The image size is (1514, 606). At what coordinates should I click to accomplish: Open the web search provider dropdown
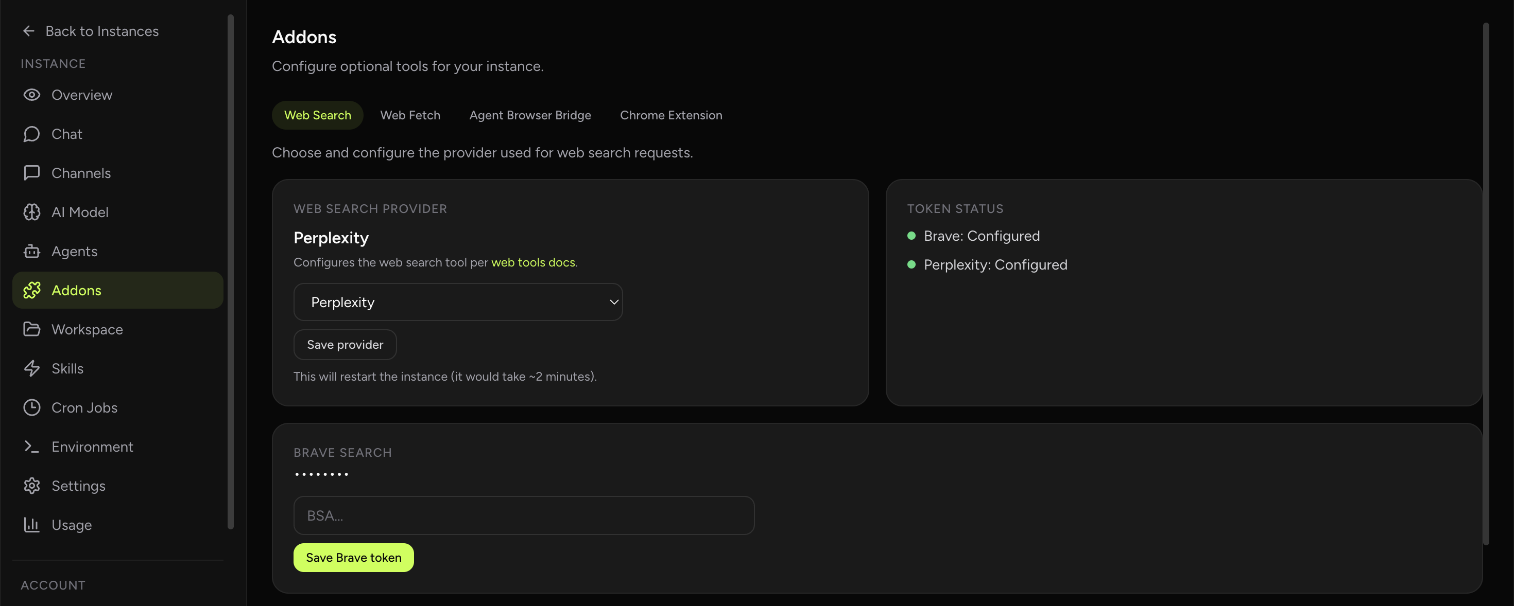458,302
